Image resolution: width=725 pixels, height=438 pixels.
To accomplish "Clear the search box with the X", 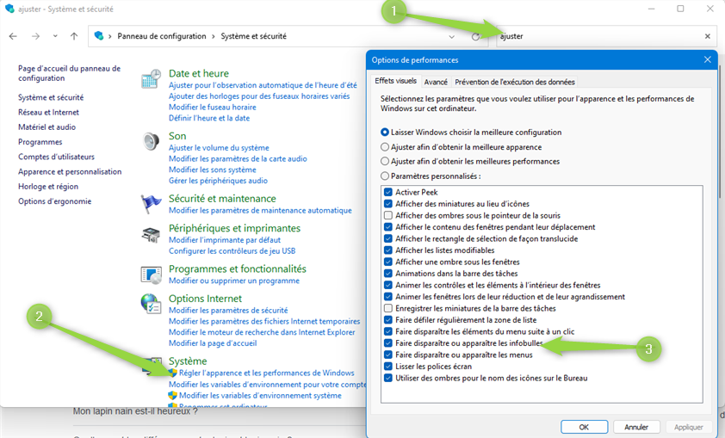I will 708,36.
